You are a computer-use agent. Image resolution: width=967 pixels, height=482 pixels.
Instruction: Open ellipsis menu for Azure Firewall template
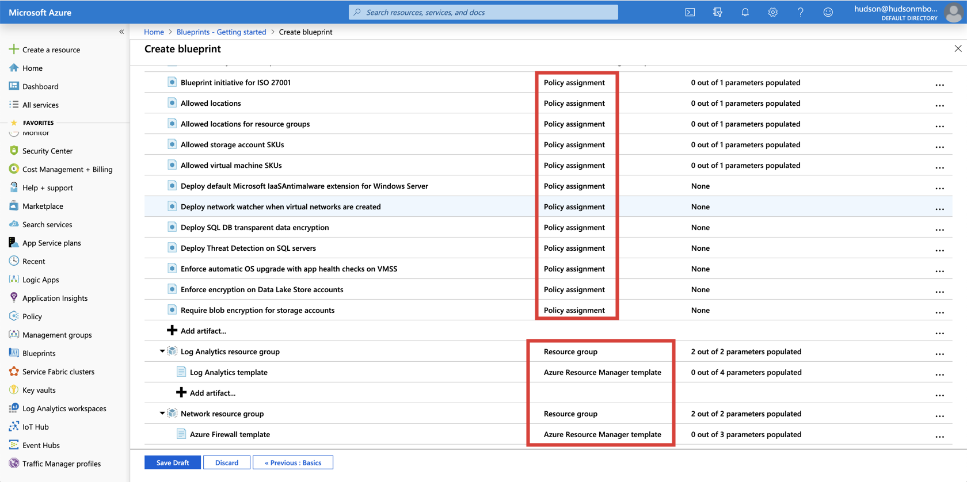939,437
